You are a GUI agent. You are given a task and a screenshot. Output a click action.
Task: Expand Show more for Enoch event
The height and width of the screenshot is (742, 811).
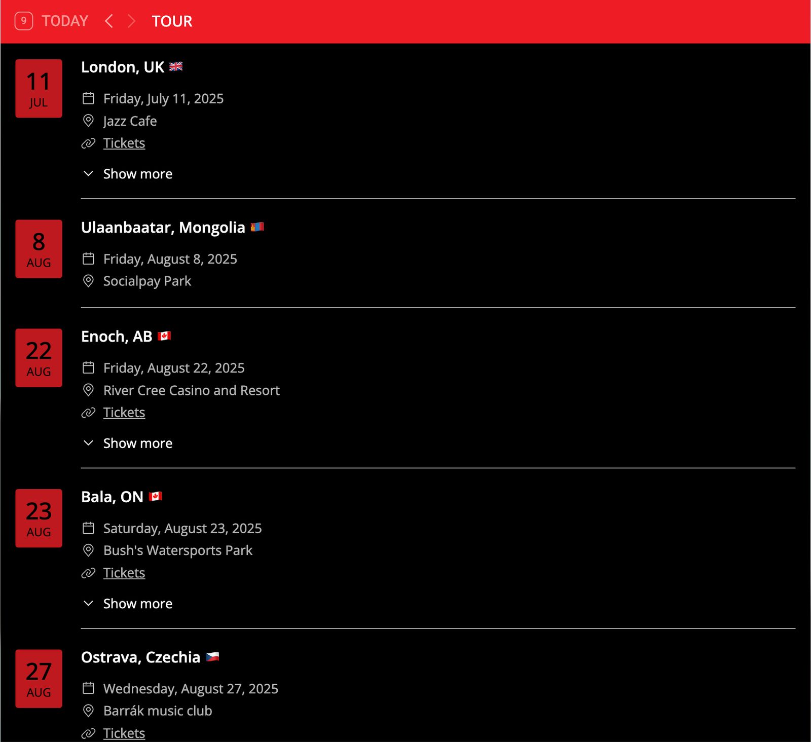click(x=137, y=443)
